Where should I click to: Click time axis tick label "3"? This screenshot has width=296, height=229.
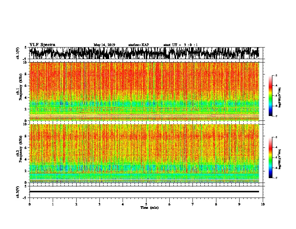click(x=99, y=204)
